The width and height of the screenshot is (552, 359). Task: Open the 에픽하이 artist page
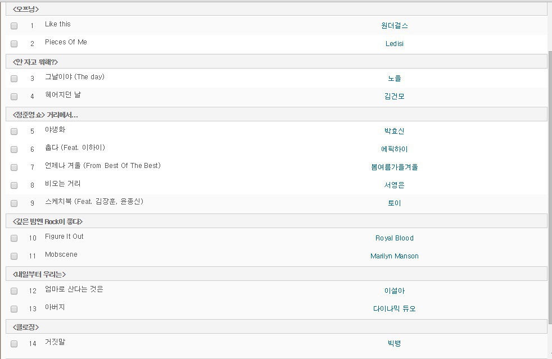pos(394,149)
